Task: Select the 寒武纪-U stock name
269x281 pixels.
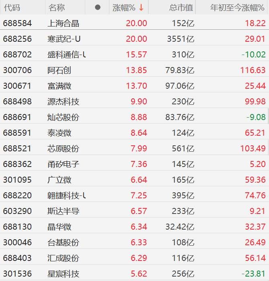Action: coord(64,39)
